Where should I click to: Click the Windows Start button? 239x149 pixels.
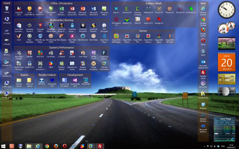point(3,146)
